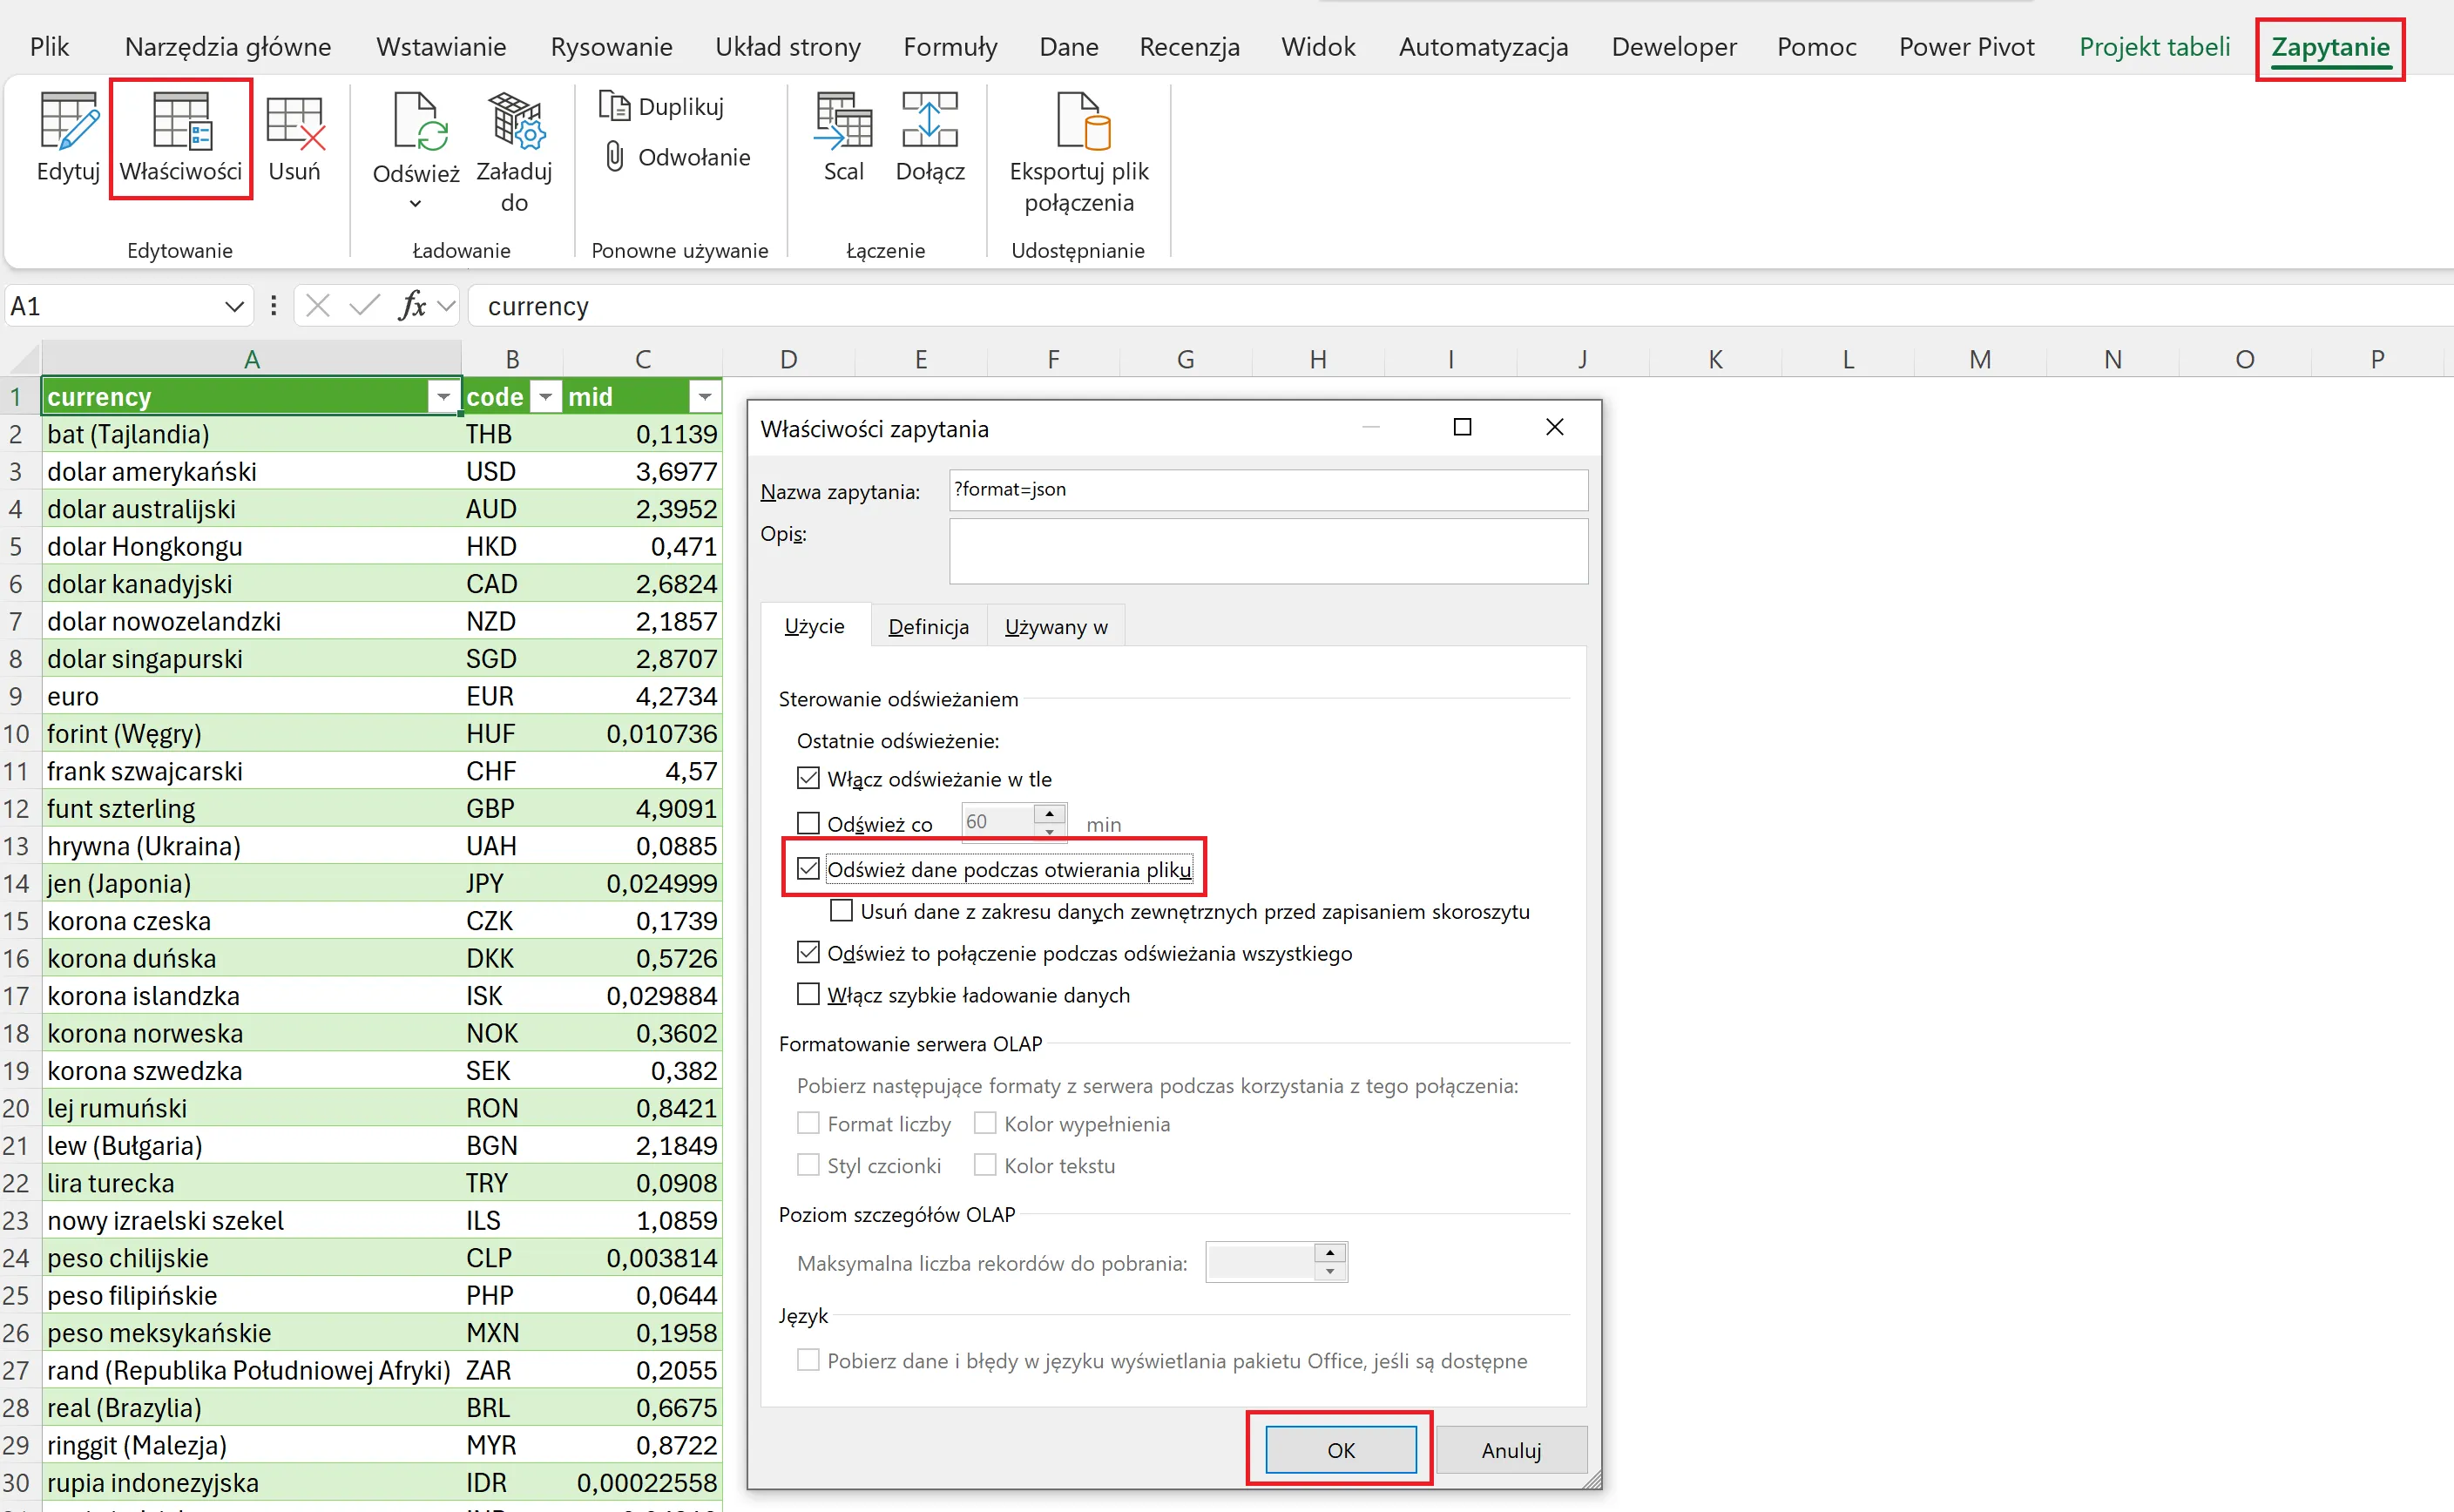Open the currency column filter dropdown
The image size is (2454, 1512).
[x=443, y=397]
